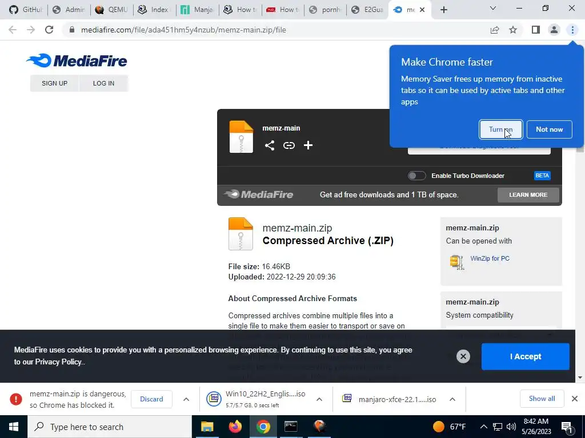
Task: Click the Windows taskbar search box
Action: coord(110,427)
